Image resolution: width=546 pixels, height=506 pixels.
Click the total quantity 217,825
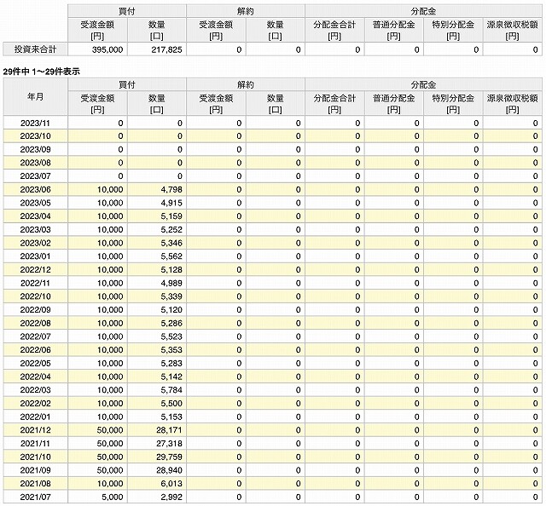click(167, 49)
